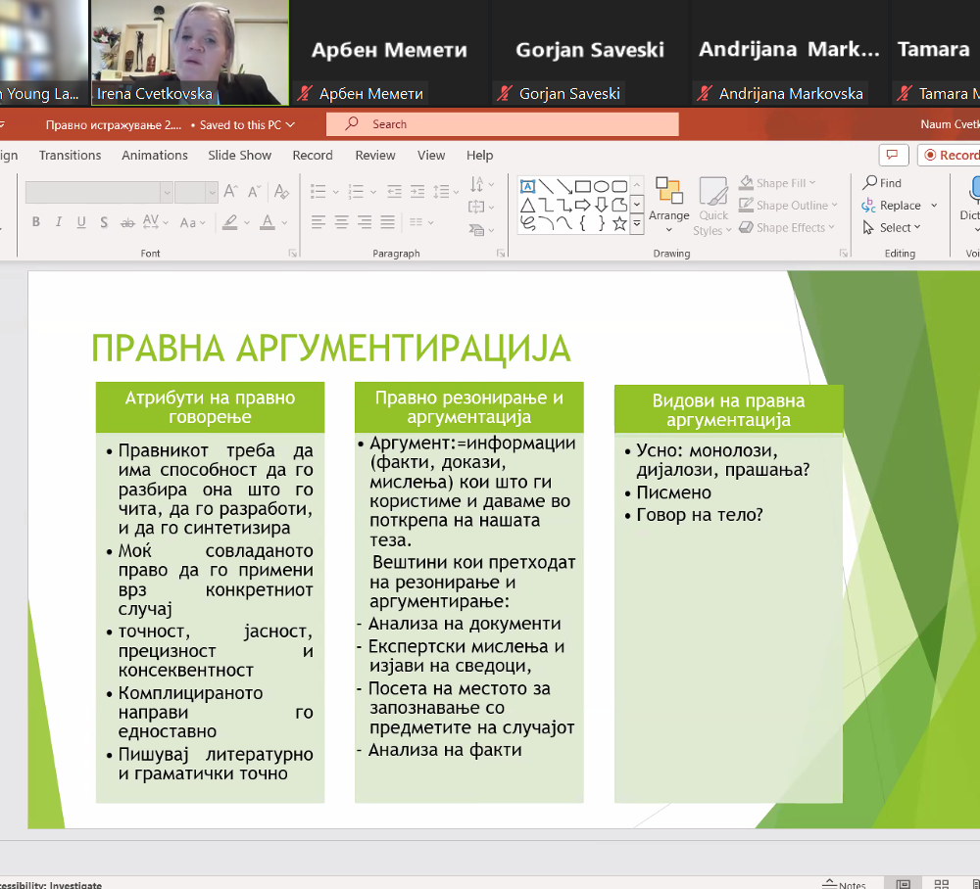Open Notes pane from status bar
Viewport: 980px width, 889px height.
pos(844,884)
